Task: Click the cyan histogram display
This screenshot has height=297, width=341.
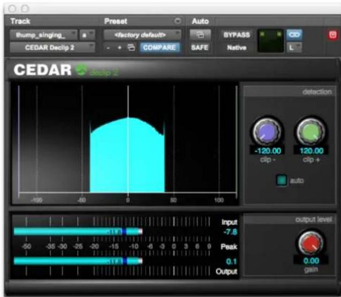Action: click(127, 155)
